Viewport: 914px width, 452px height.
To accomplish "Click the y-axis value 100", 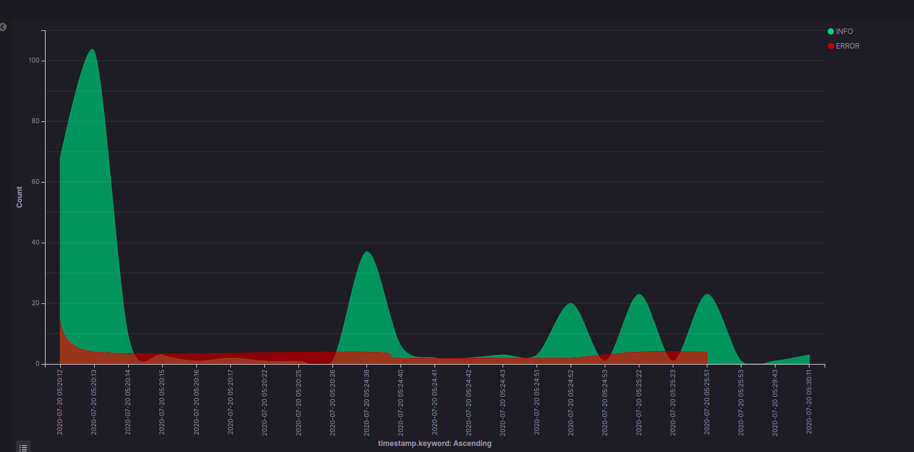I will (34, 61).
